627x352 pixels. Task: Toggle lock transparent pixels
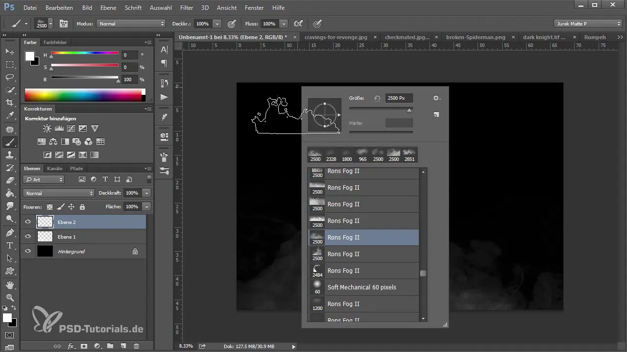[x=49, y=207]
